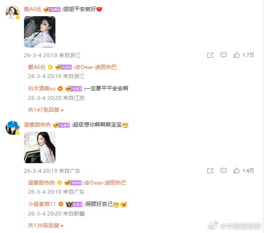The width and height of the screenshot is (264, 233).
Task: Click the repost icon on 溺爱甜热热's comment
Action: (x=210, y=171)
